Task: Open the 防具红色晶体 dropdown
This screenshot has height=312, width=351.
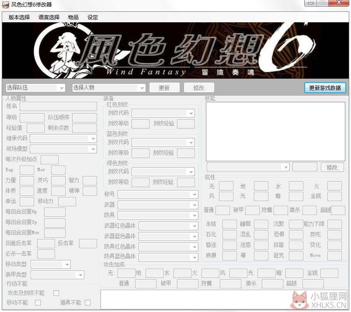Action: 168,247
